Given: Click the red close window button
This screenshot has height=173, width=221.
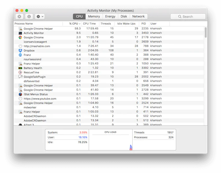Looking at the screenshot, I should [17, 11].
